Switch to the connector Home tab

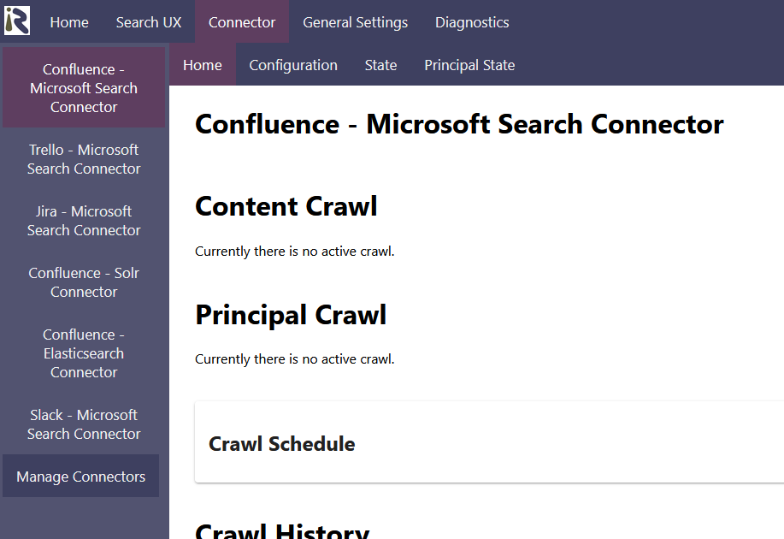pyautogui.click(x=203, y=65)
